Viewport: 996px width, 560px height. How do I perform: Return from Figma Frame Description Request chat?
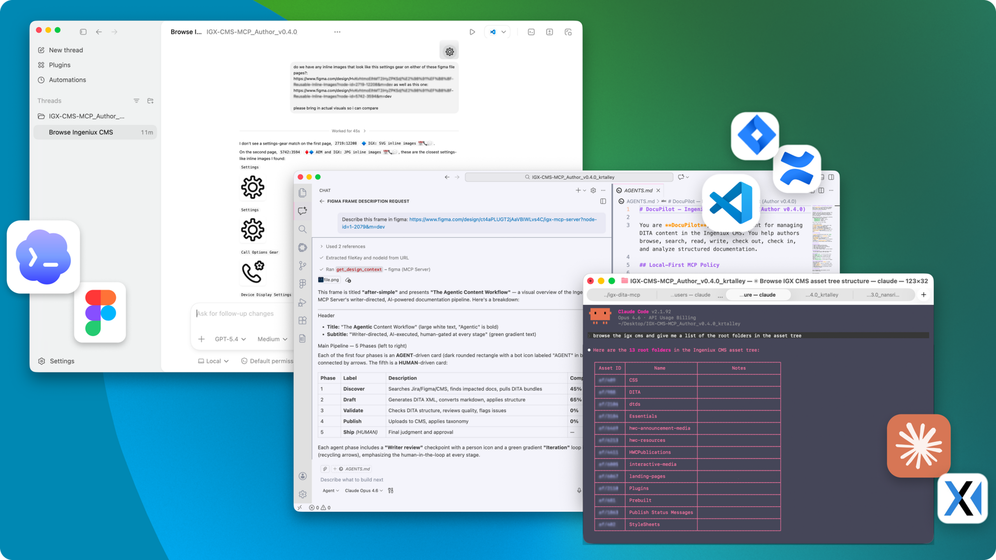tap(322, 201)
